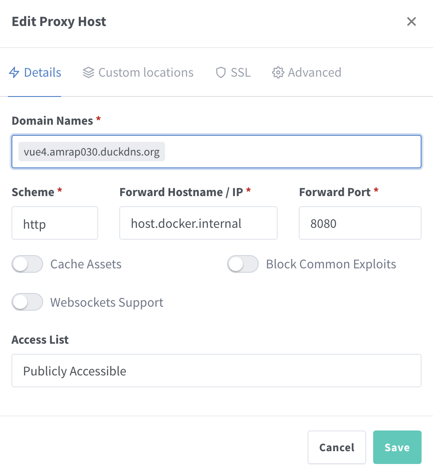Turn on Block Common Exploits
433x475 pixels.
pos(243,264)
